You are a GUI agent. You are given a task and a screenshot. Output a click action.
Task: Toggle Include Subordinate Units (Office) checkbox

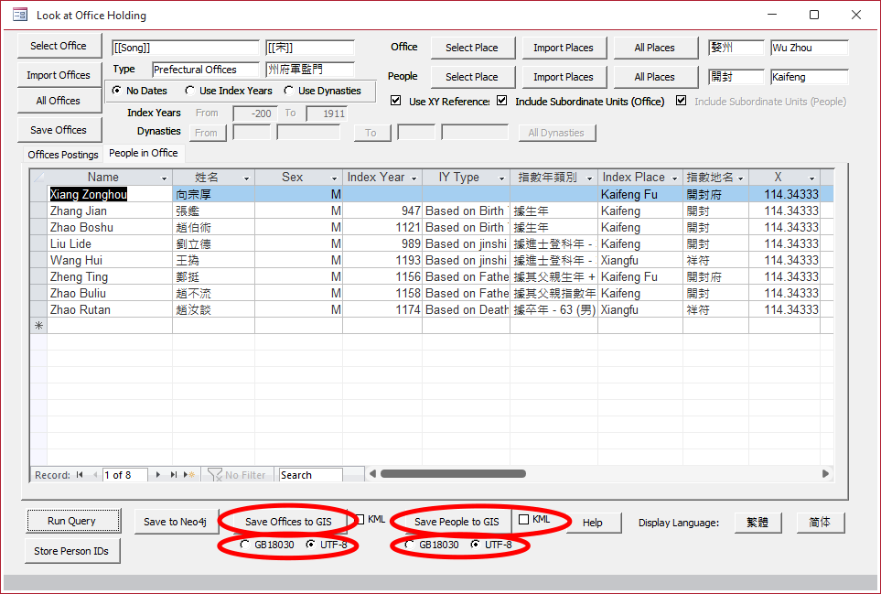pos(502,101)
